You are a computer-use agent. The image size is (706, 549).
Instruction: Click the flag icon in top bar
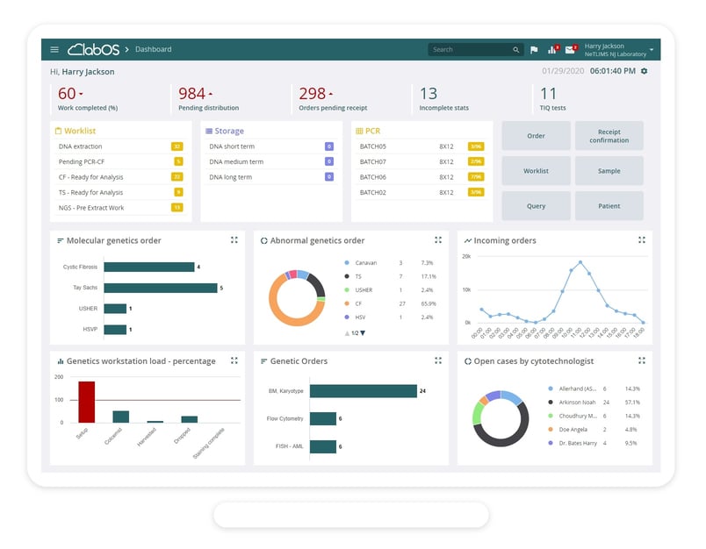tap(534, 50)
